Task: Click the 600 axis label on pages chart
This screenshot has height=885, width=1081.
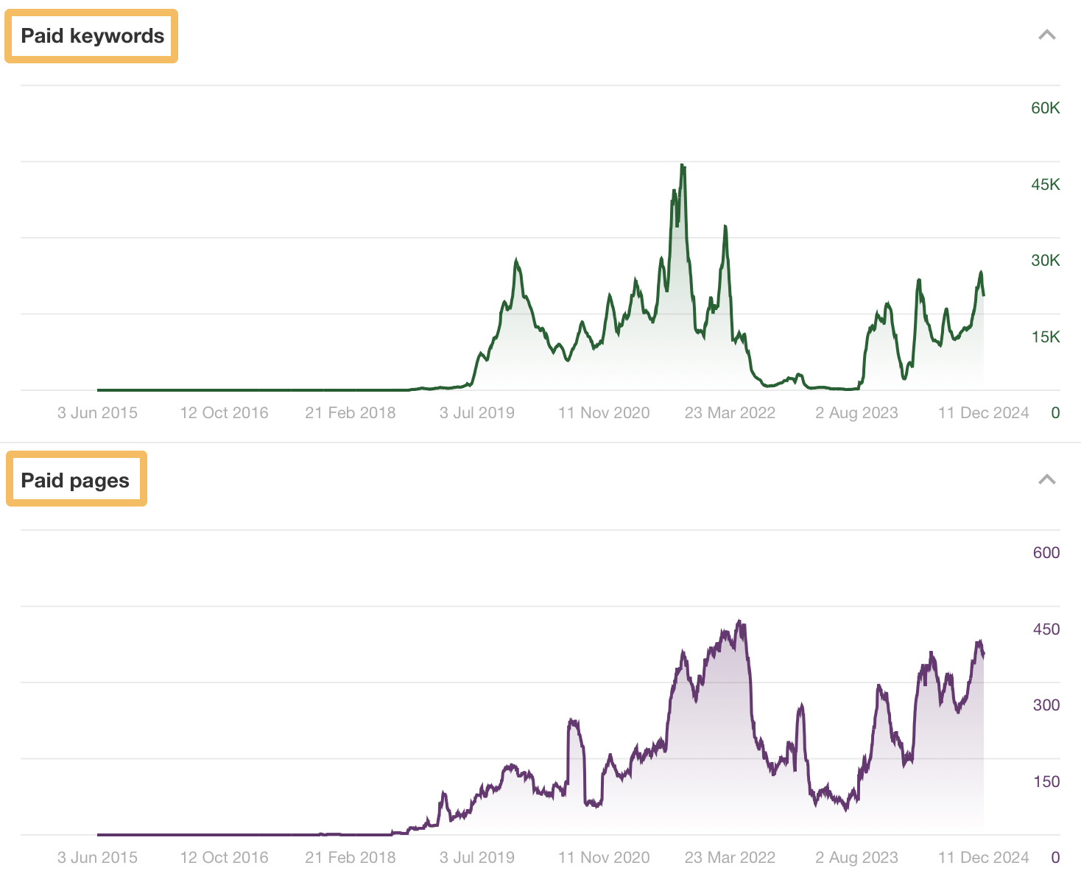Action: pyautogui.click(x=1047, y=552)
